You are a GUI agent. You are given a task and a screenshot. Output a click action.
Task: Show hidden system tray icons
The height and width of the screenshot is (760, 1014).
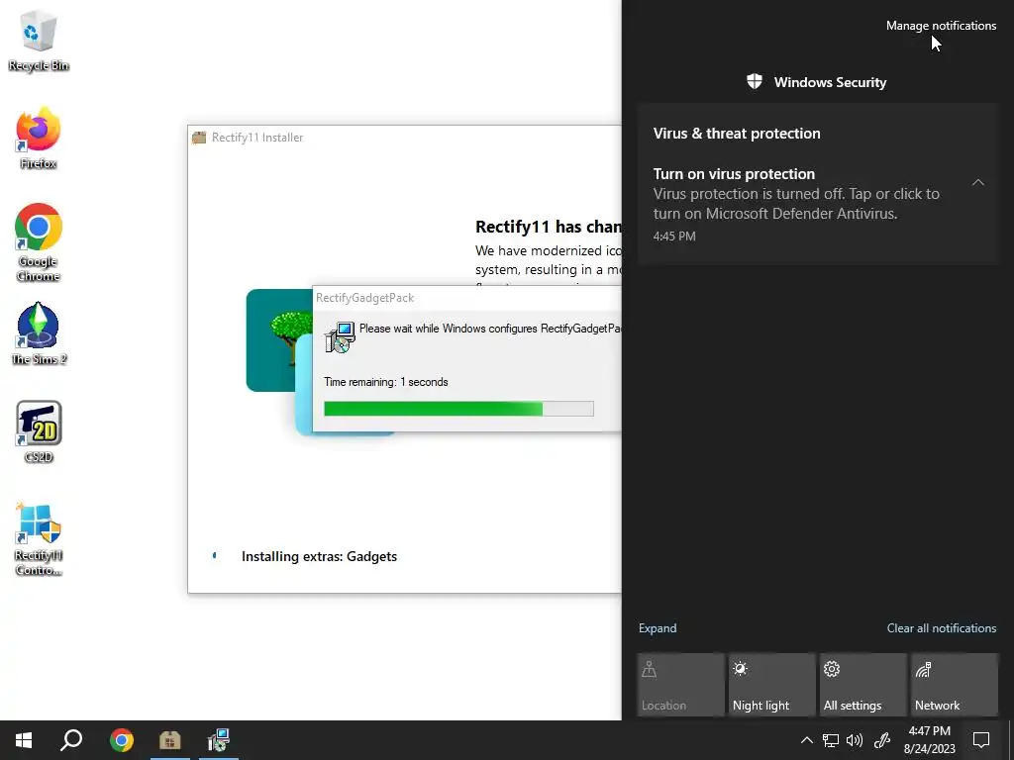coord(806,740)
